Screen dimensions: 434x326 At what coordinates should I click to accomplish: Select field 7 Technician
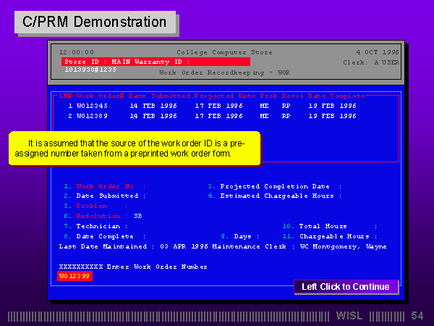(98, 226)
